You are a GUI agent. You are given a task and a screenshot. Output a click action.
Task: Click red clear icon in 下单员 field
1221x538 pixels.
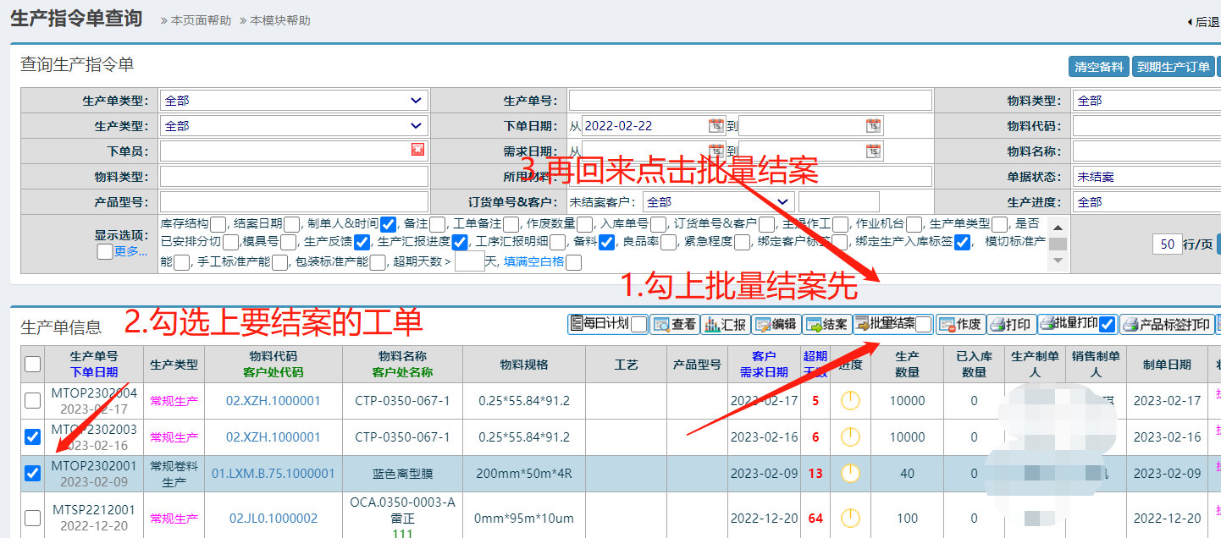417,150
